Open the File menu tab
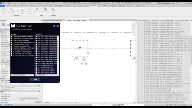Image resolution: width=192 pixels, height=108 pixels. [2, 6]
